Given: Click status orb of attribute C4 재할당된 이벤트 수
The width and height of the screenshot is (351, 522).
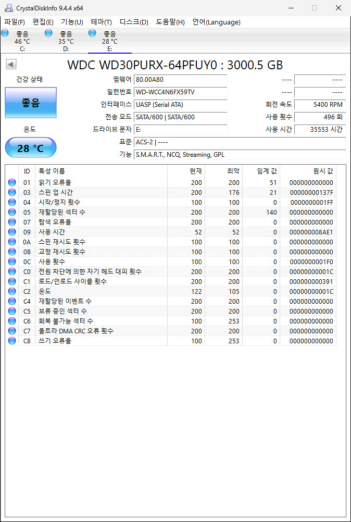Looking at the screenshot, I should [x=12, y=301].
